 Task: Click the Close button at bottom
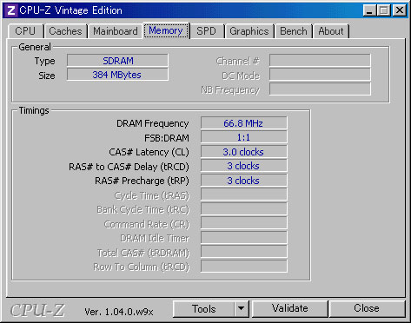point(367,309)
